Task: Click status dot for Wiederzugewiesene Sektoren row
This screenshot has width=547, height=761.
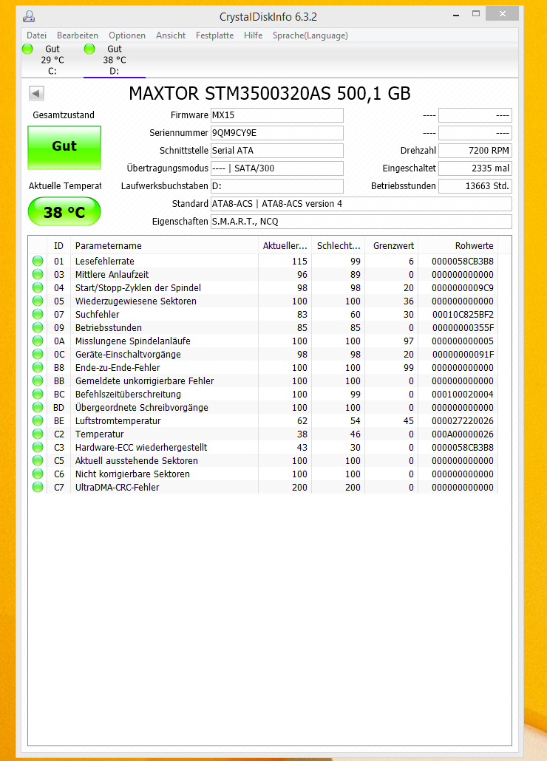Action: coord(38,301)
